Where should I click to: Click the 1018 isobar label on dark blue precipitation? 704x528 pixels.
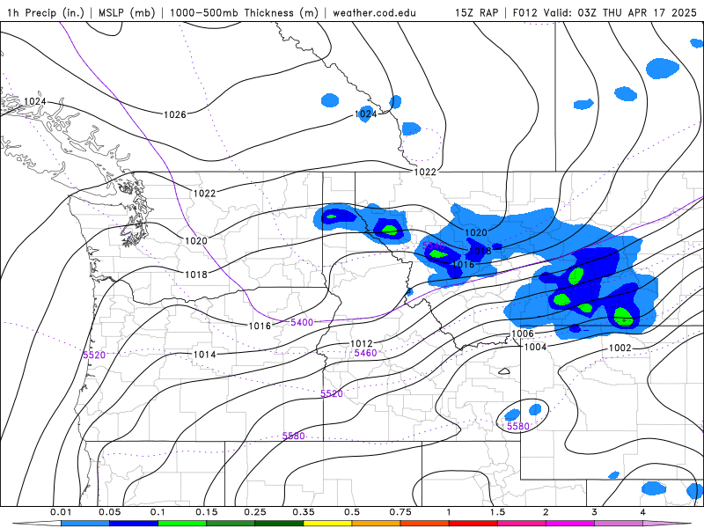pyautogui.click(x=480, y=251)
